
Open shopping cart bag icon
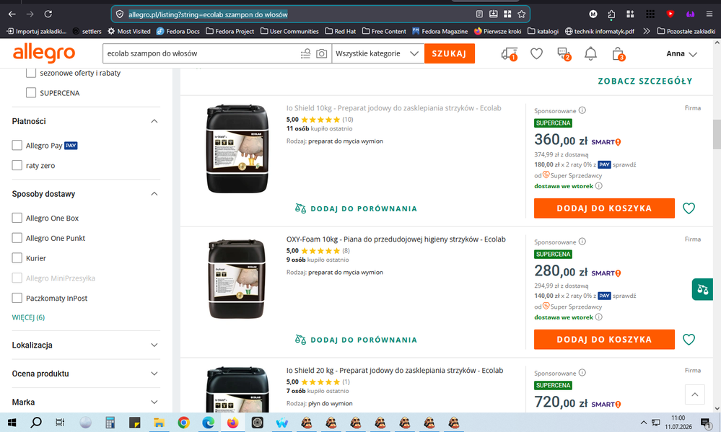pyautogui.click(x=618, y=54)
